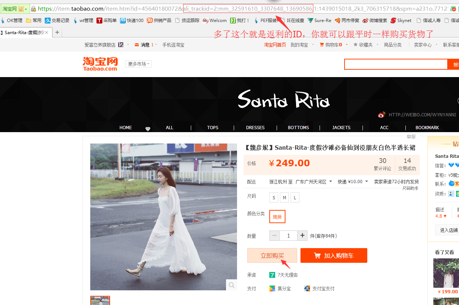Open the 尺码助手 size helper link
Screen dimensions: 459x305
tap(410, 188)
